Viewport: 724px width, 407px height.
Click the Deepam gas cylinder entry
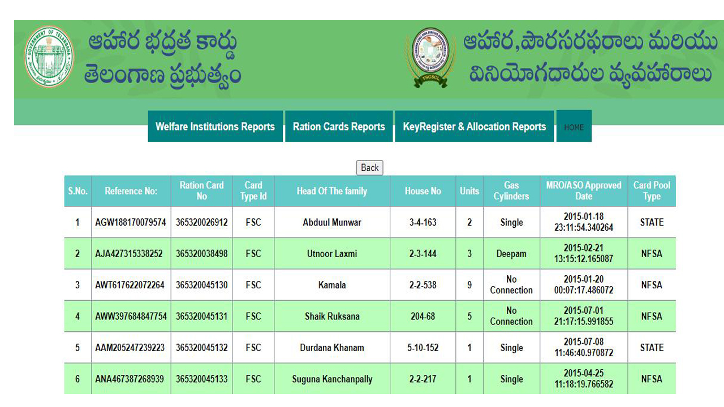[x=511, y=253]
